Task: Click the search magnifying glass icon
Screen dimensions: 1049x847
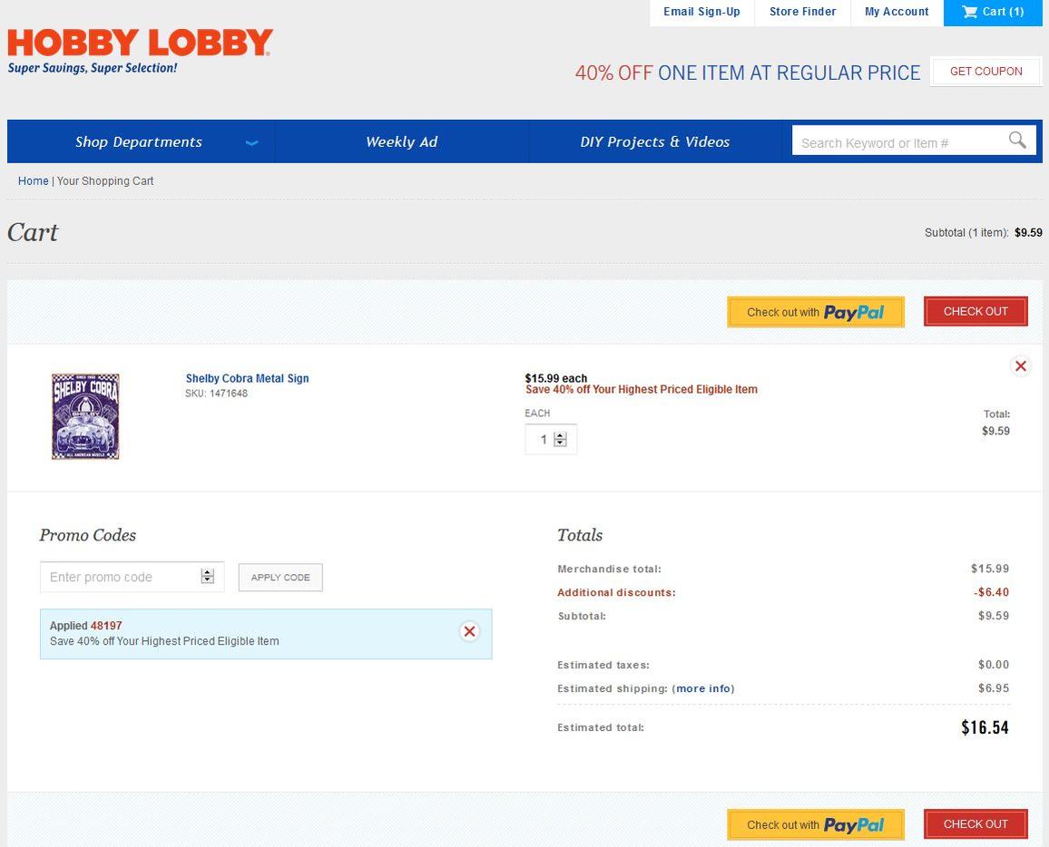Action: coord(1017,141)
